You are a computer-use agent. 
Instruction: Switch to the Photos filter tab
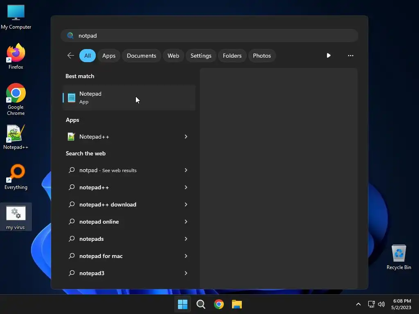click(x=262, y=56)
